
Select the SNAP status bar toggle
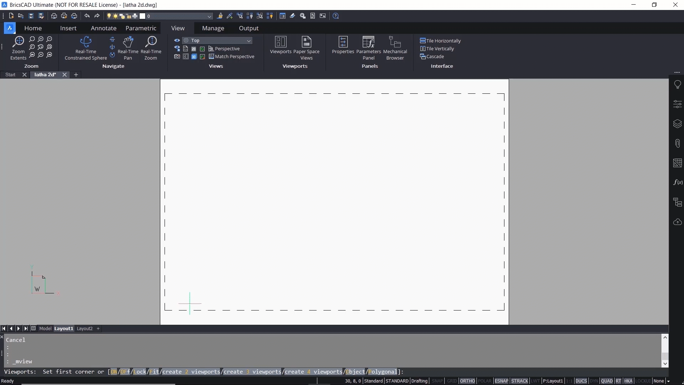coord(437,381)
